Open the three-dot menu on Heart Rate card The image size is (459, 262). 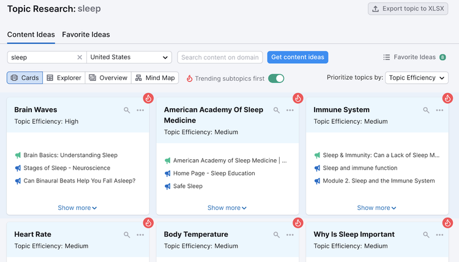click(x=140, y=235)
